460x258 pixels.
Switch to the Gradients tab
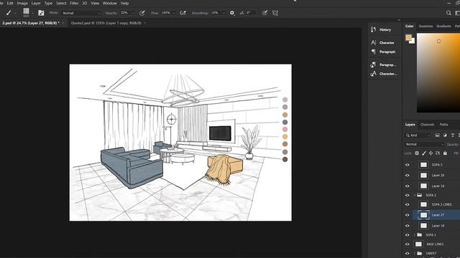coord(443,26)
